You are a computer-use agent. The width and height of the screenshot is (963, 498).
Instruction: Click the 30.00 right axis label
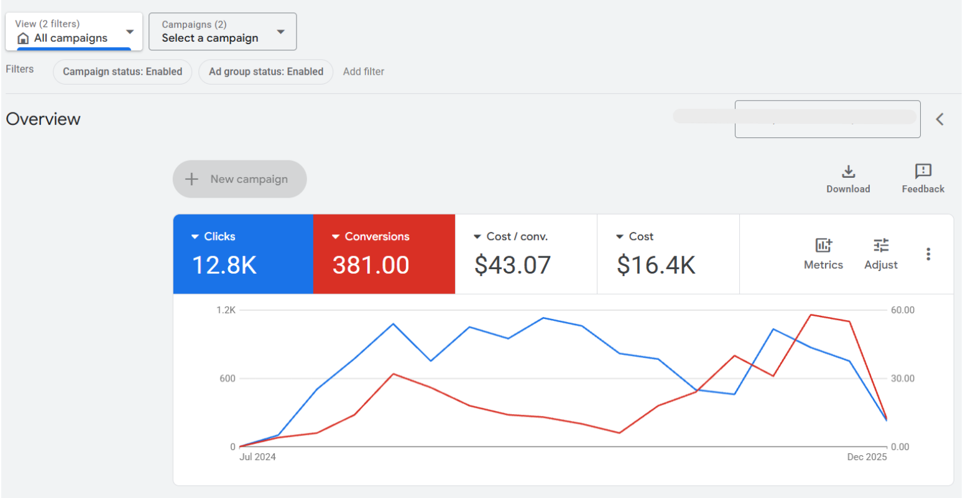coord(903,378)
